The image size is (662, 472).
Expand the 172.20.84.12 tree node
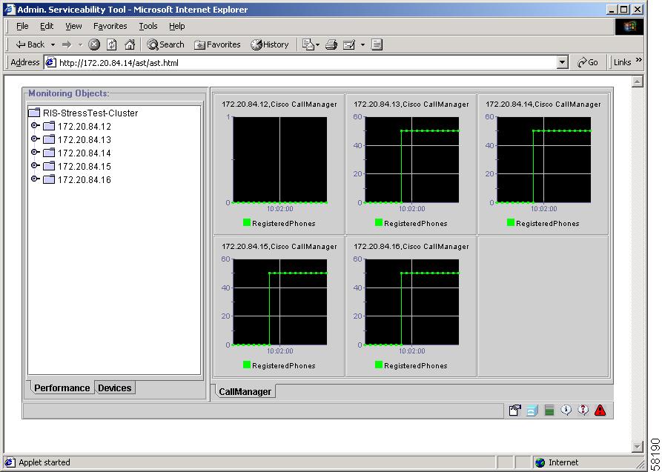36,125
